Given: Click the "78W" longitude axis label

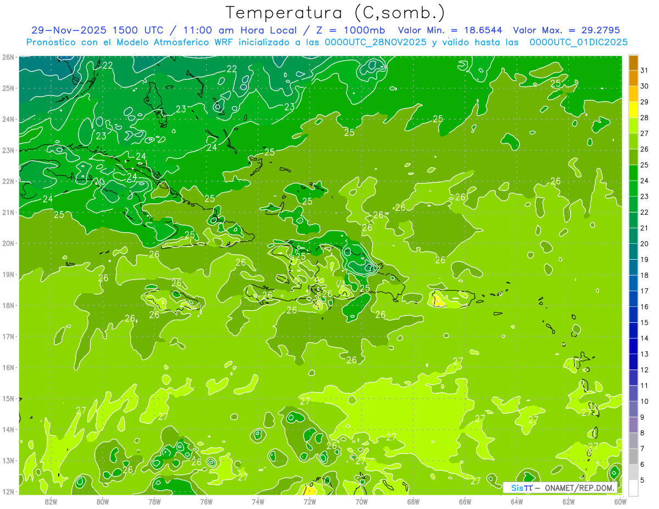Looking at the screenshot, I should click(x=154, y=501).
